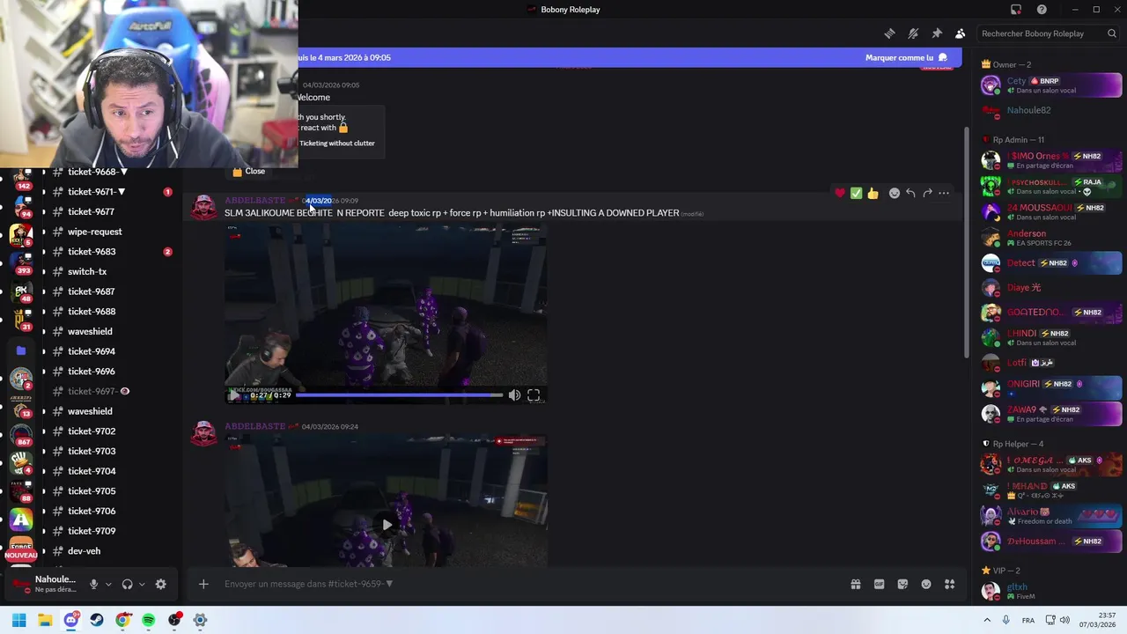Click plus attachment button in message bar

coord(203,584)
